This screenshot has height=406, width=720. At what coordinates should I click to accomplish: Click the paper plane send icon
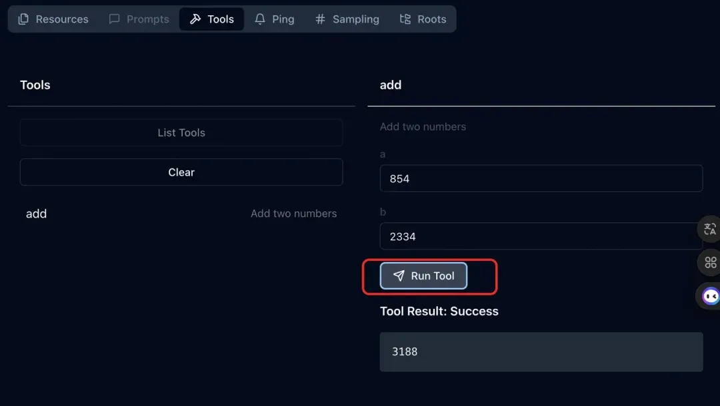point(399,276)
